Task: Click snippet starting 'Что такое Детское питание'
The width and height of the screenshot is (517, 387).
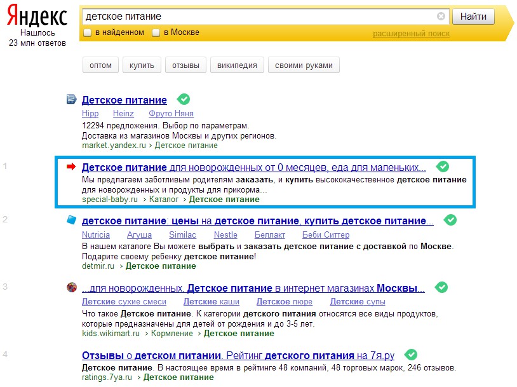Action: pos(260,319)
